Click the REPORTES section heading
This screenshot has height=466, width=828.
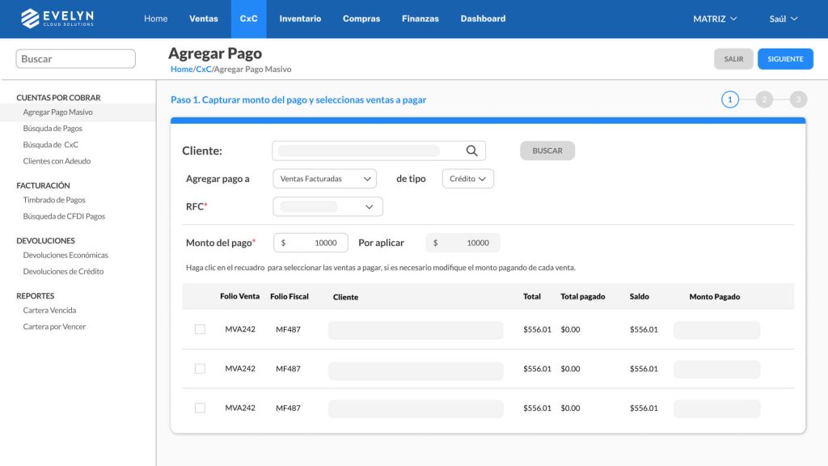point(35,296)
